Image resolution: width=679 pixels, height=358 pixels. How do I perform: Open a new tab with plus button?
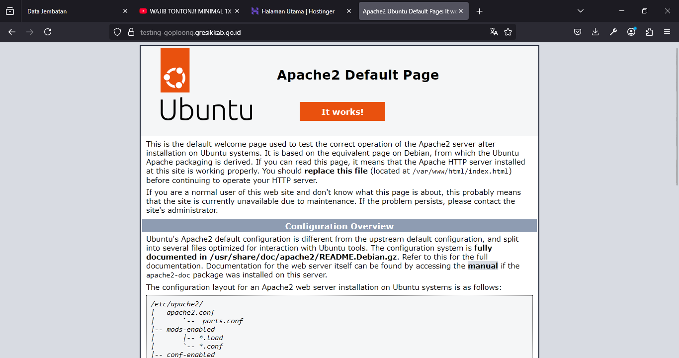coord(479,11)
